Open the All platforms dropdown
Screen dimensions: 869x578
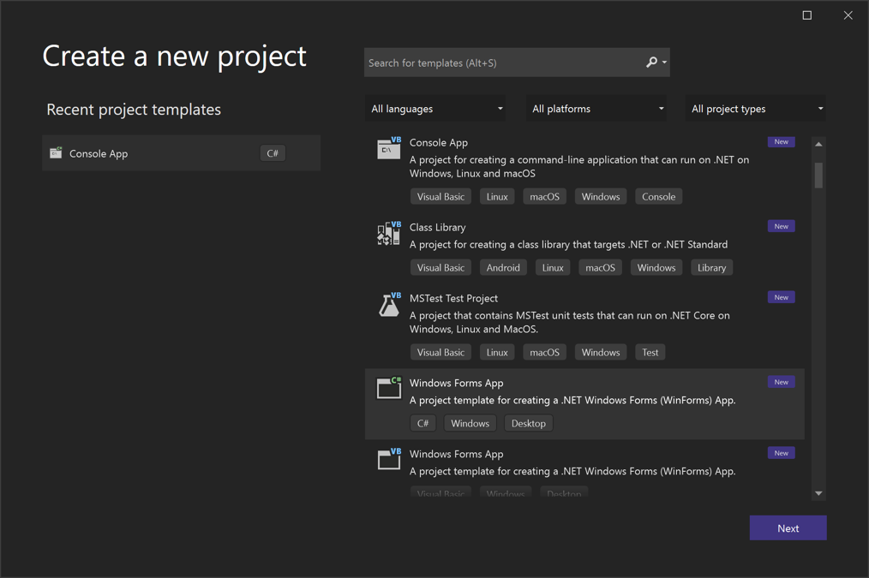coord(596,109)
